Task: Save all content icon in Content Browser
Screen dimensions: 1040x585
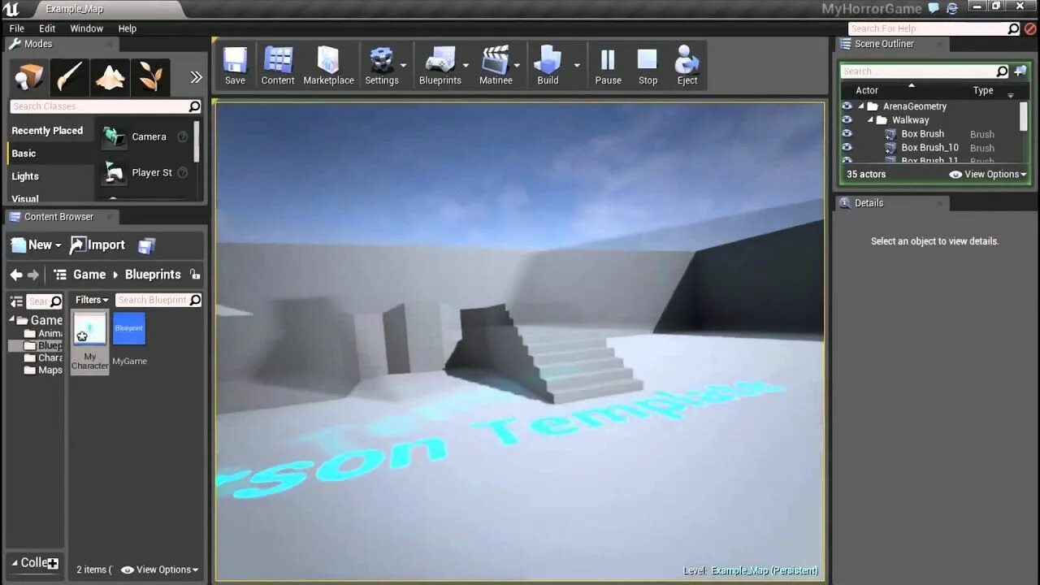Action: click(x=146, y=245)
